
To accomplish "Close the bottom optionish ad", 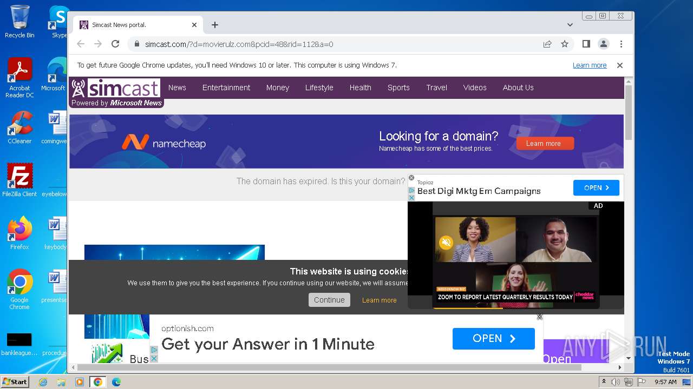I will (x=540, y=317).
